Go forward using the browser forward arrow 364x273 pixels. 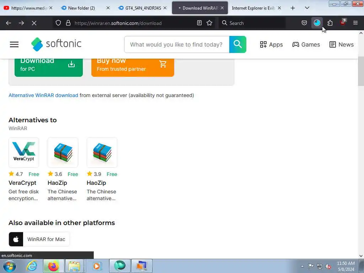[x=21, y=23]
